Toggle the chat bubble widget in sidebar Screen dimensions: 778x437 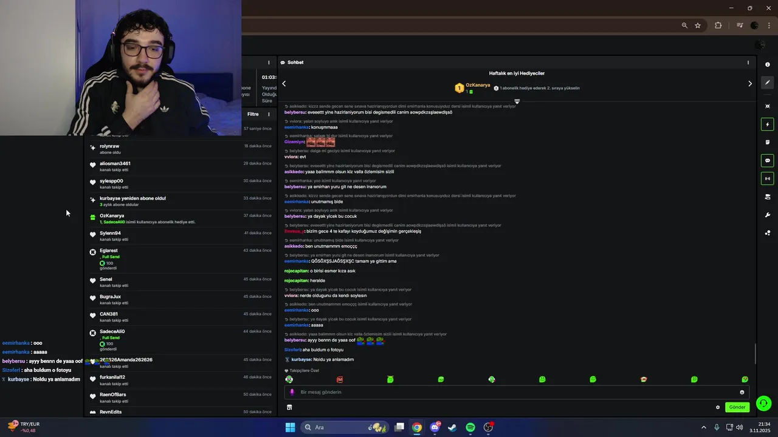pyautogui.click(x=767, y=161)
